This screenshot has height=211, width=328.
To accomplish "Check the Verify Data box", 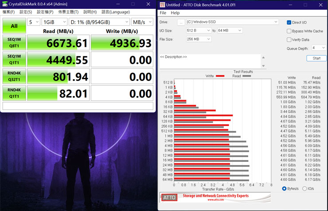I will click(289, 40).
